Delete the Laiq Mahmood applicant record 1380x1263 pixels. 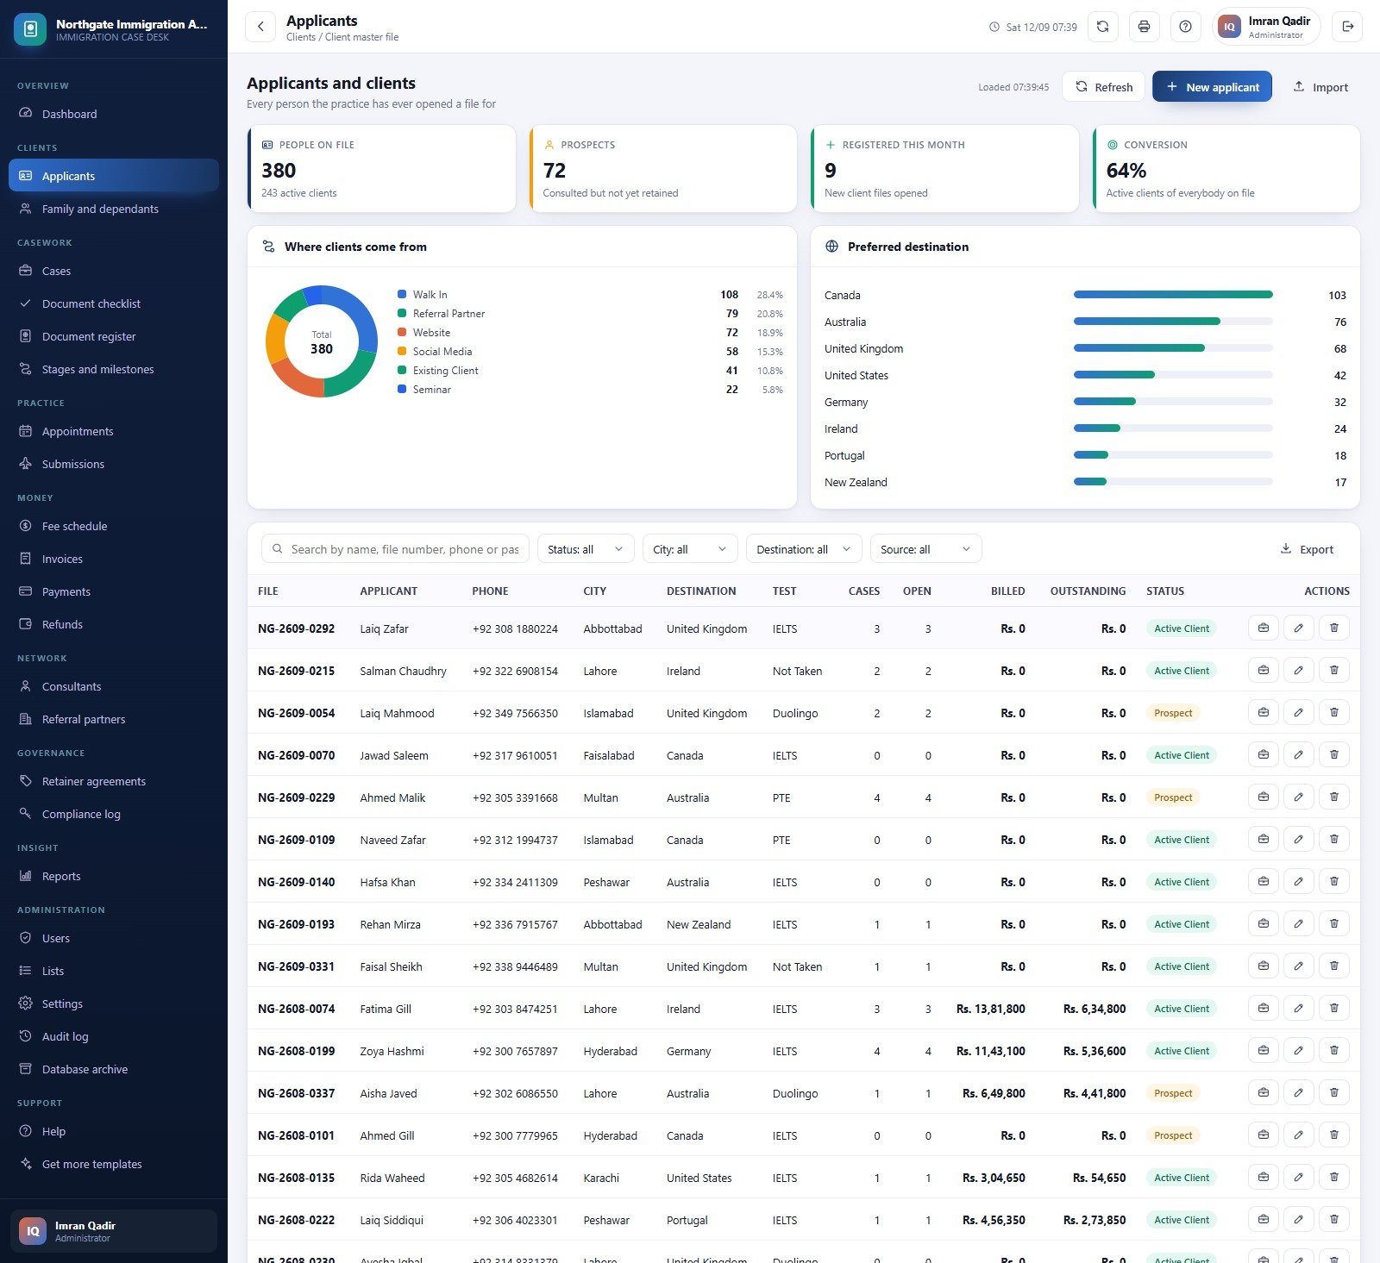[1333, 712]
